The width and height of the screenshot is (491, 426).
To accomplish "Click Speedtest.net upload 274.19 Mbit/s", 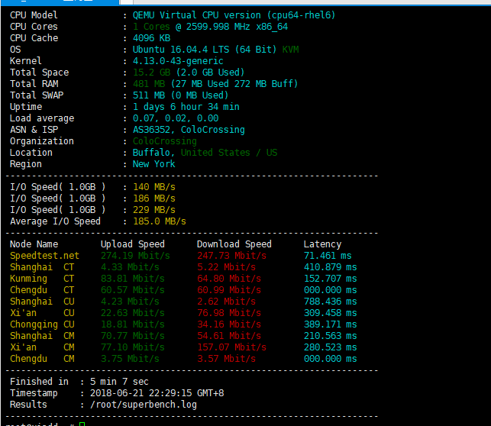I will point(135,256).
